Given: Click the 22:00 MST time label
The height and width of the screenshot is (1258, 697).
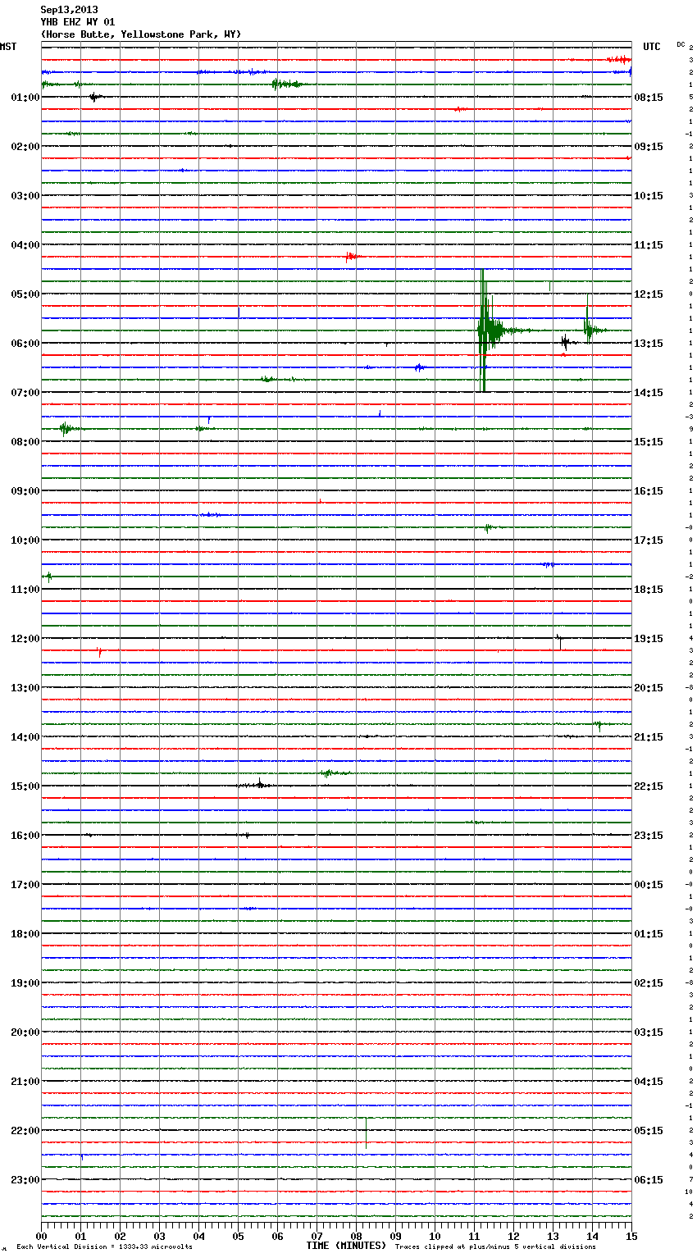Looking at the screenshot, I should point(25,1131).
